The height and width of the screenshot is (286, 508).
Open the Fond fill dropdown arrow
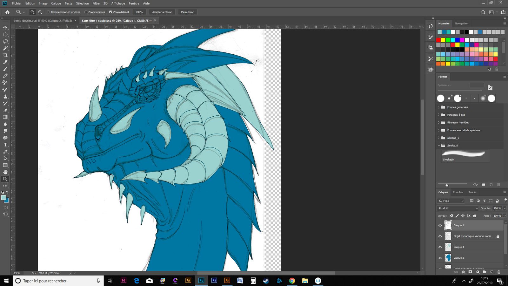(505, 215)
